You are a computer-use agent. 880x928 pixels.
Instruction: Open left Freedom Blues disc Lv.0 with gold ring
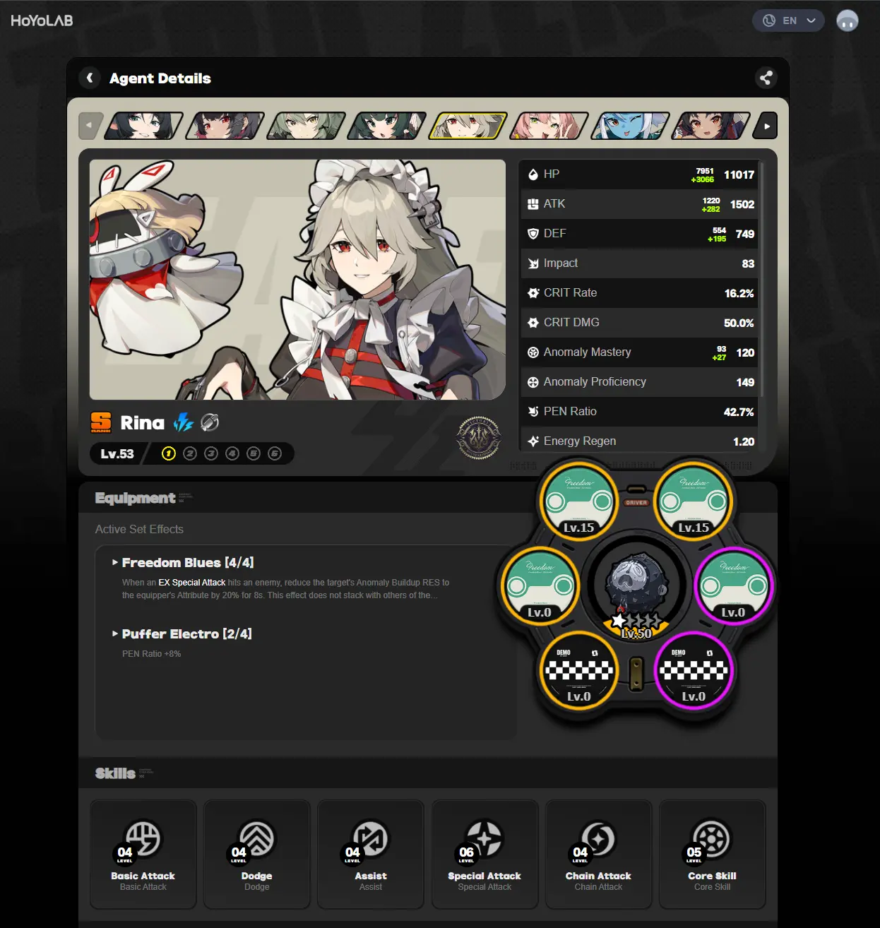tap(540, 585)
